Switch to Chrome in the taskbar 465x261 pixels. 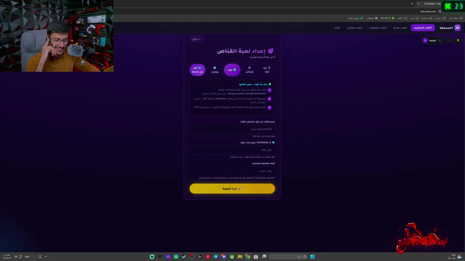point(248,257)
